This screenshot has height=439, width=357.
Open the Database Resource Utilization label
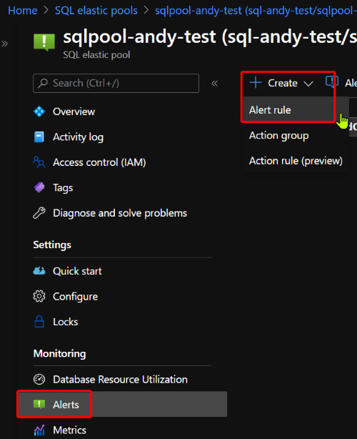pyautogui.click(x=120, y=380)
